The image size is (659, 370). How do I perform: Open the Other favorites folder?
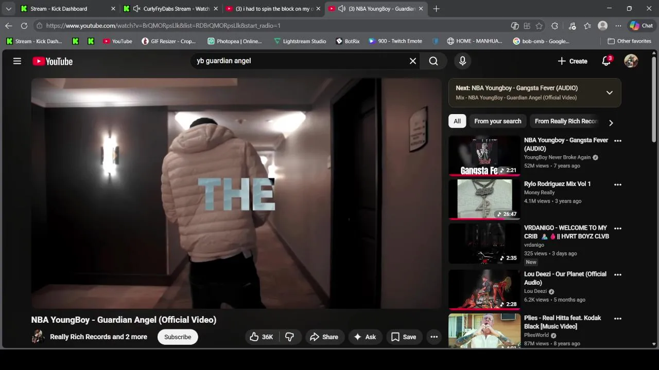click(629, 41)
